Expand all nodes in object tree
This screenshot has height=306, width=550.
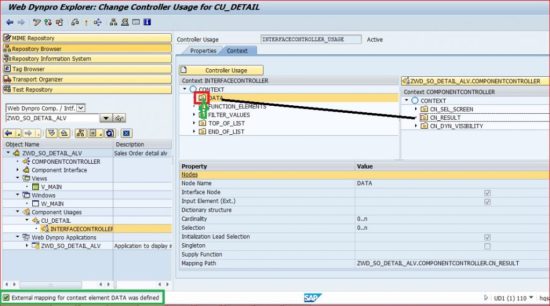[x=52, y=133]
